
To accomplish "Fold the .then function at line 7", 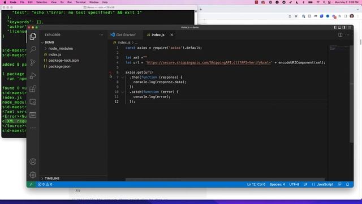I will coord(122,77).
